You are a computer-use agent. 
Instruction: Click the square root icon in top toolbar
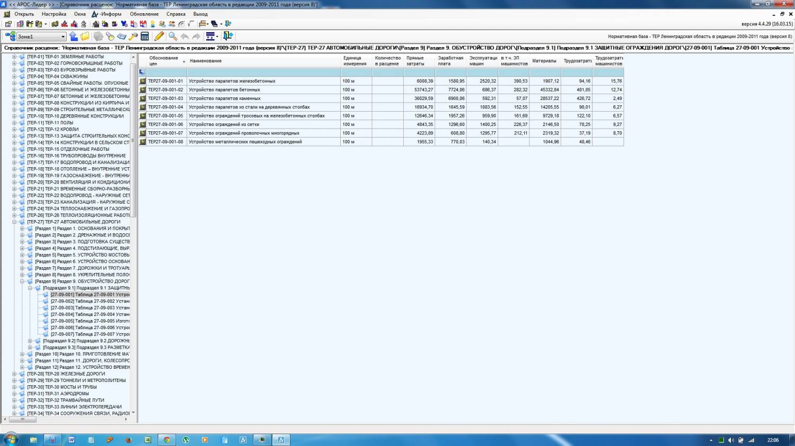coord(191,24)
